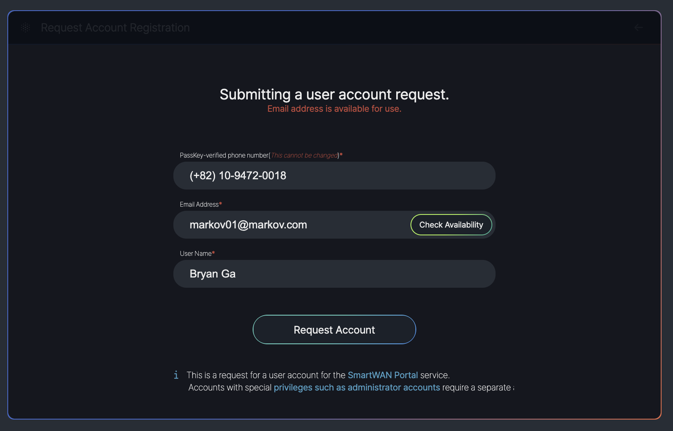Click the red asterisk after User Name
Viewport: 673px width, 431px height.
(213, 253)
